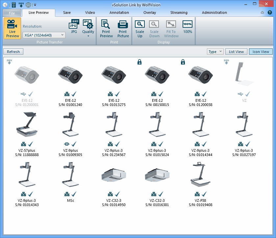This screenshot has height=238, width=276.
Task: Click the firmware download icon in title bar
Action: [x=21, y=5]
